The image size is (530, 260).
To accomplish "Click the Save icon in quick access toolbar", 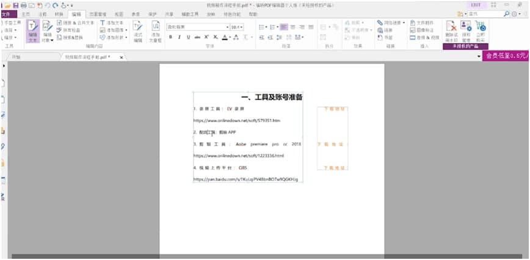I will 15,5.
